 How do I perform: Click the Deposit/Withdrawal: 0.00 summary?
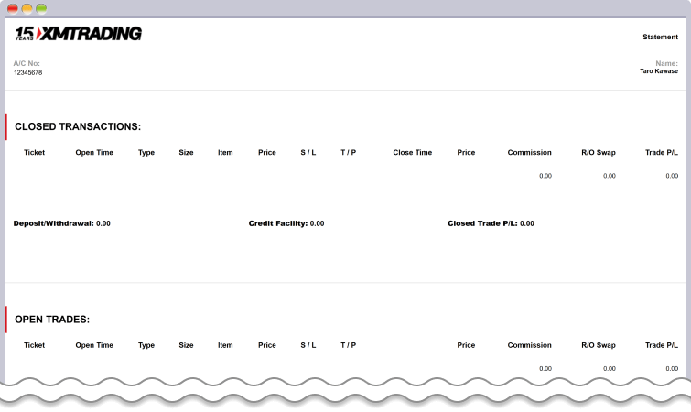(61, 223)
